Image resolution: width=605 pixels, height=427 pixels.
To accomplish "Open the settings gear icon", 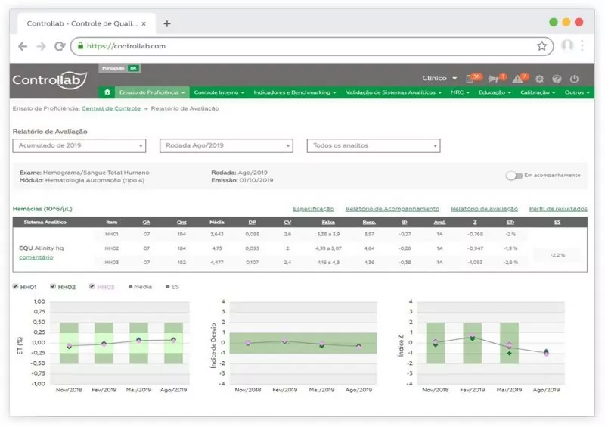I will 539,79.
